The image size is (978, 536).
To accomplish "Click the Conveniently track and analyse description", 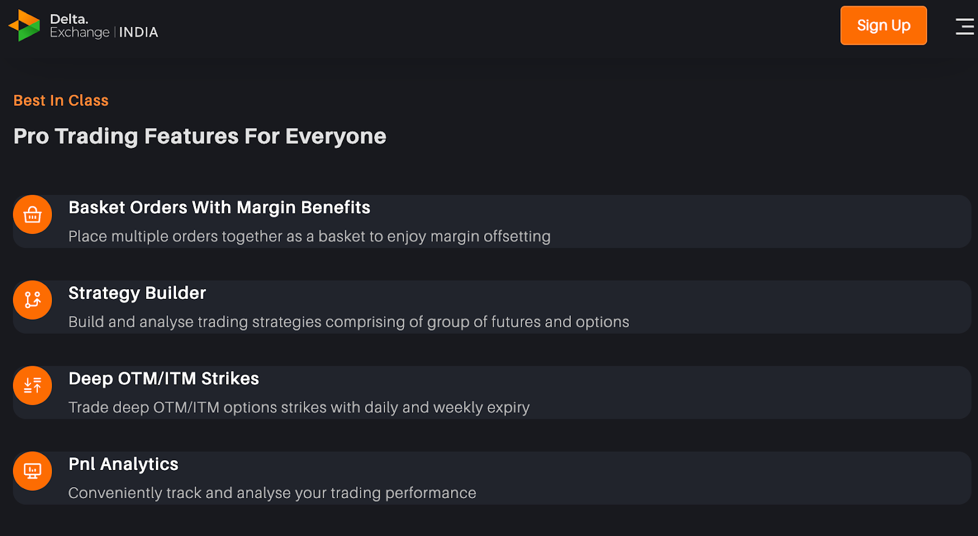I will tap(271, 493).
